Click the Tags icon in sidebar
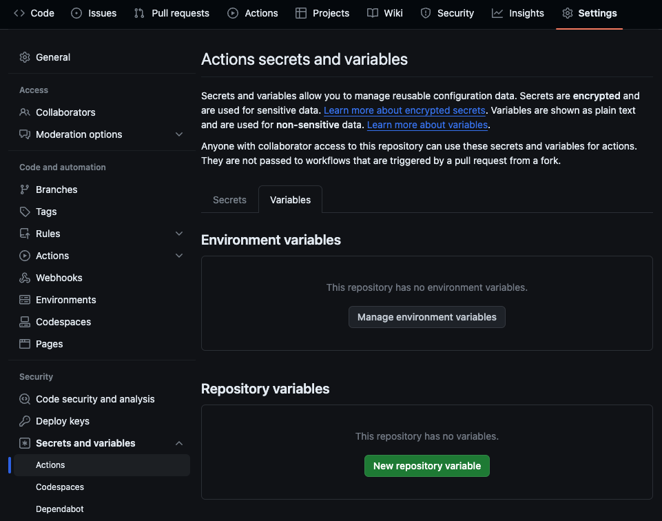The height and width of the screenshot is (521, 662). 25,212
